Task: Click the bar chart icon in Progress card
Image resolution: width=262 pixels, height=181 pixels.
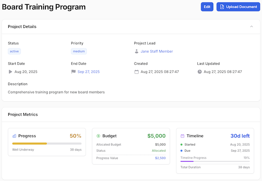Action: [14, 136]
